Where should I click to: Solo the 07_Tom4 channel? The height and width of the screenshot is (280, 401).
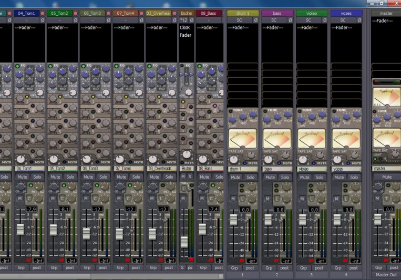(x=136, y=177)
